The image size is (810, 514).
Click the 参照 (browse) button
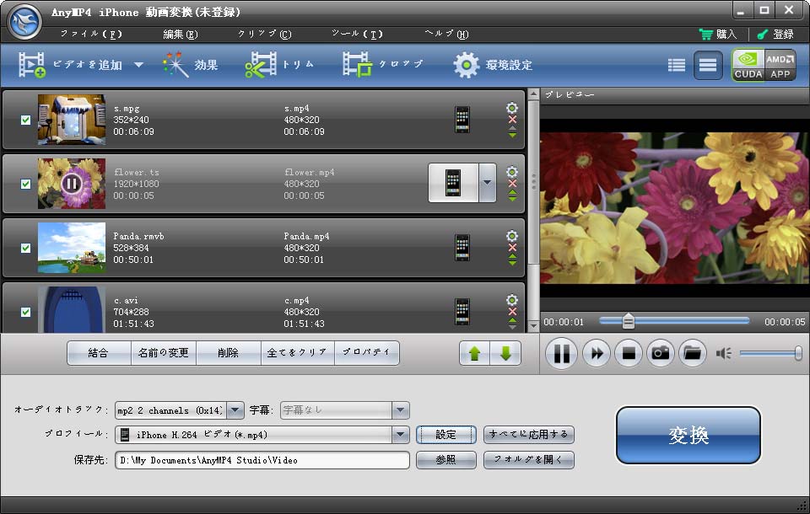pos(445,460)
